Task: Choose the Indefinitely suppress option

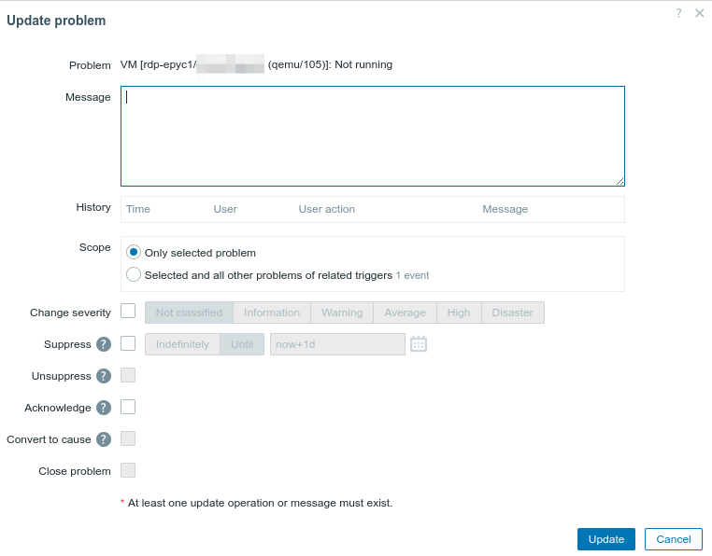Action: pyautogui.click(x=182, y=344)
